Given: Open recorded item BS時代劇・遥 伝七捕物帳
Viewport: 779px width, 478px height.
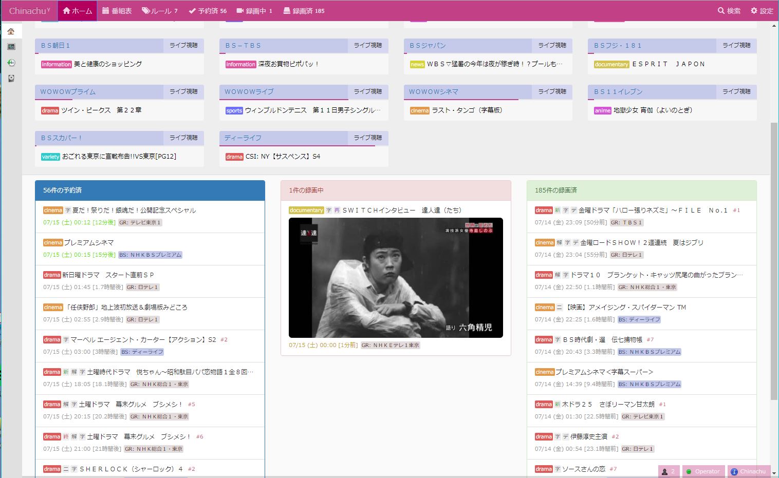Looking at the screenshot, I should (x=642, y=346).
